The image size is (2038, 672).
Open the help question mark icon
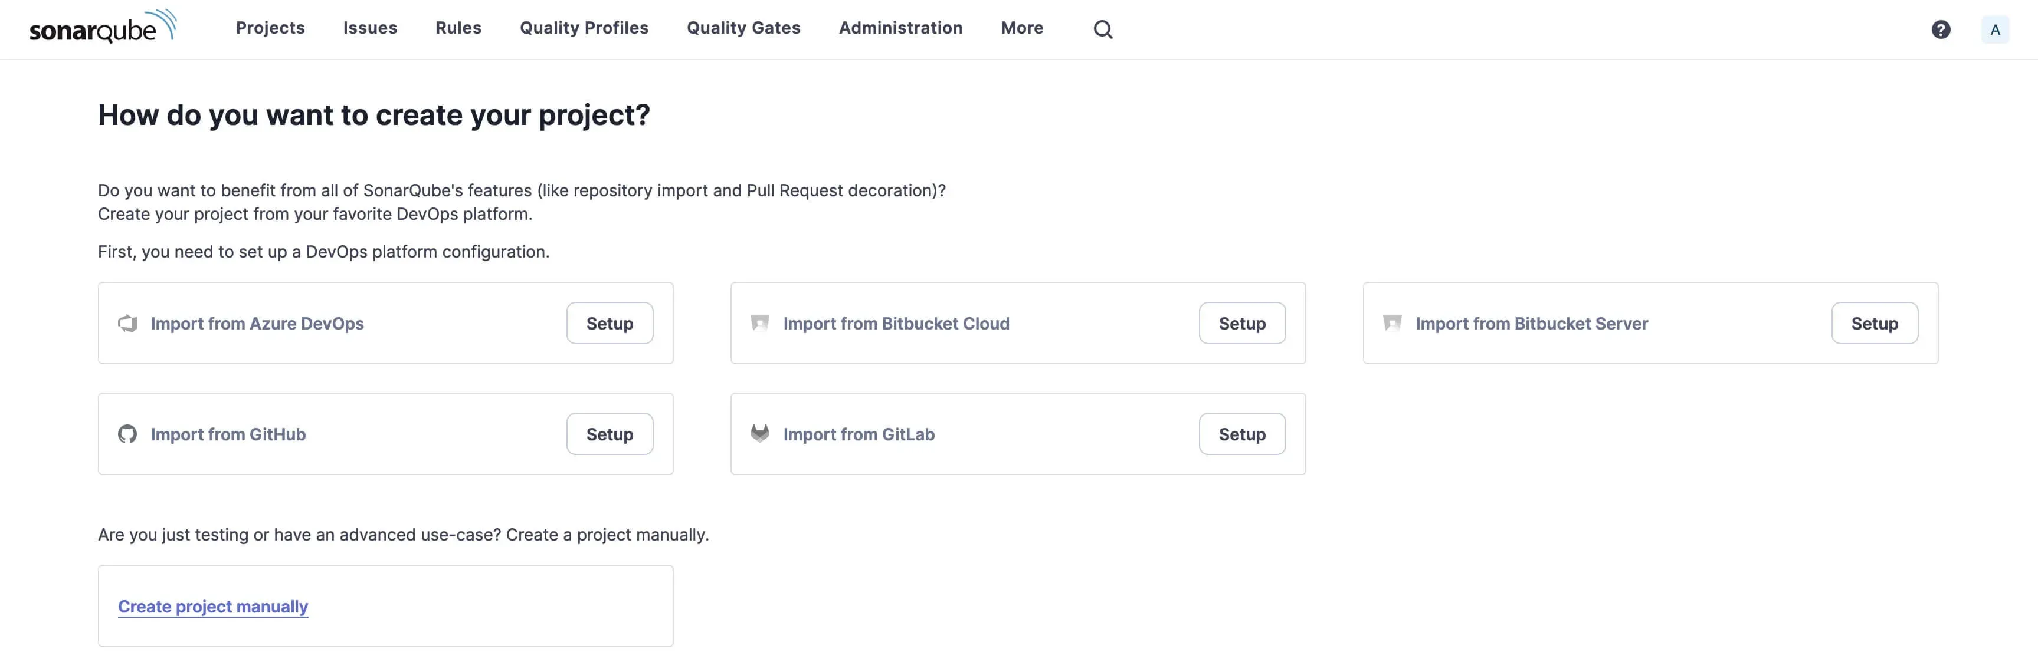[1941, 29]
